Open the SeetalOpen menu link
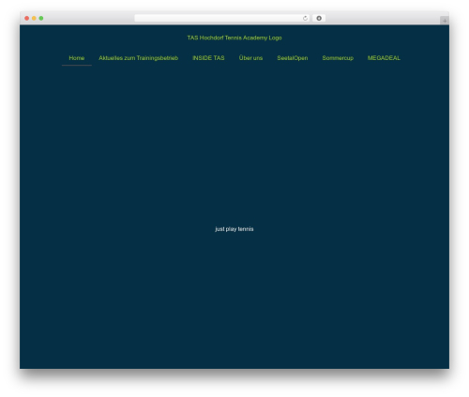The image size is (469, 397). [x=293, y=58]
